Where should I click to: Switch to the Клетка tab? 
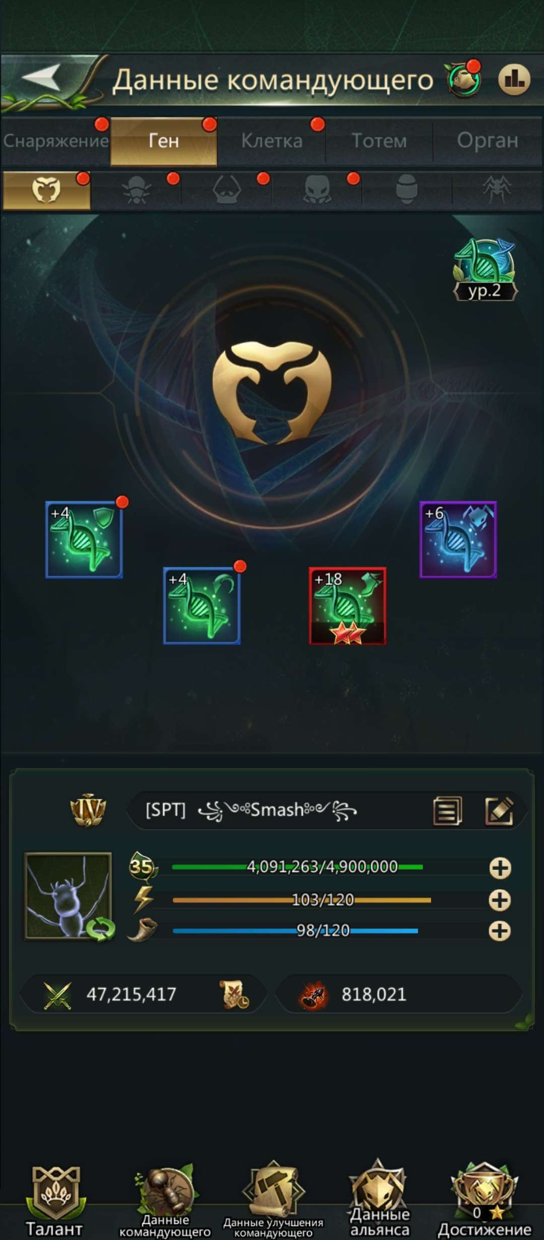[x=271, y=141]
